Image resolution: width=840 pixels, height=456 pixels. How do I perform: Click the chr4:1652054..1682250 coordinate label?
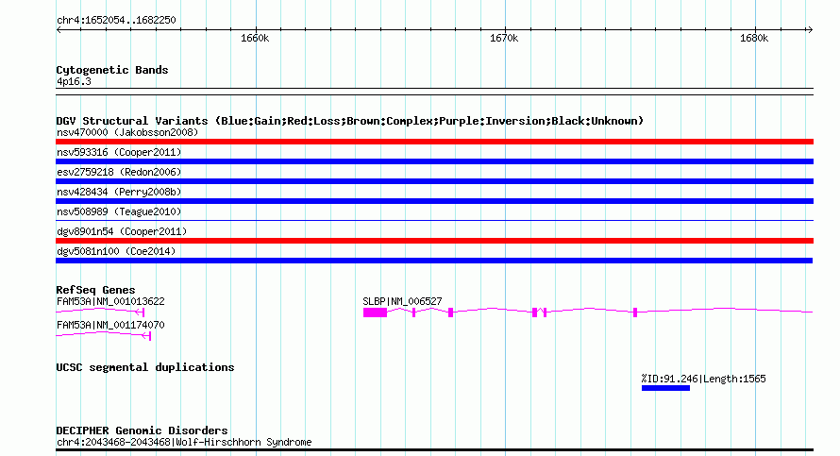coord(116,20)
